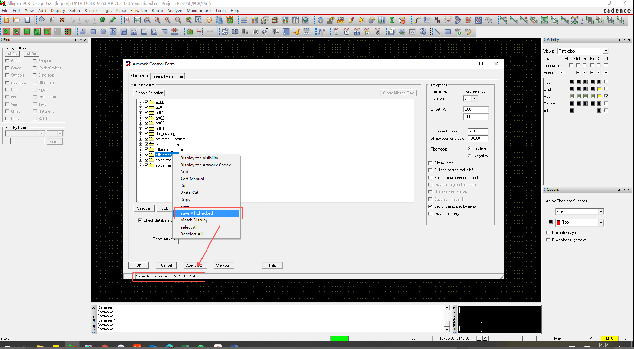Uncheck Vector based pad behavior

tap(430, 206)
